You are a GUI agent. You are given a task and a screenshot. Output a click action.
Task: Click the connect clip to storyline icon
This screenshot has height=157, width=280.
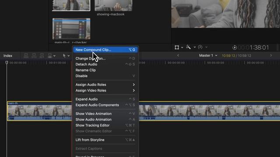(26, 55)
